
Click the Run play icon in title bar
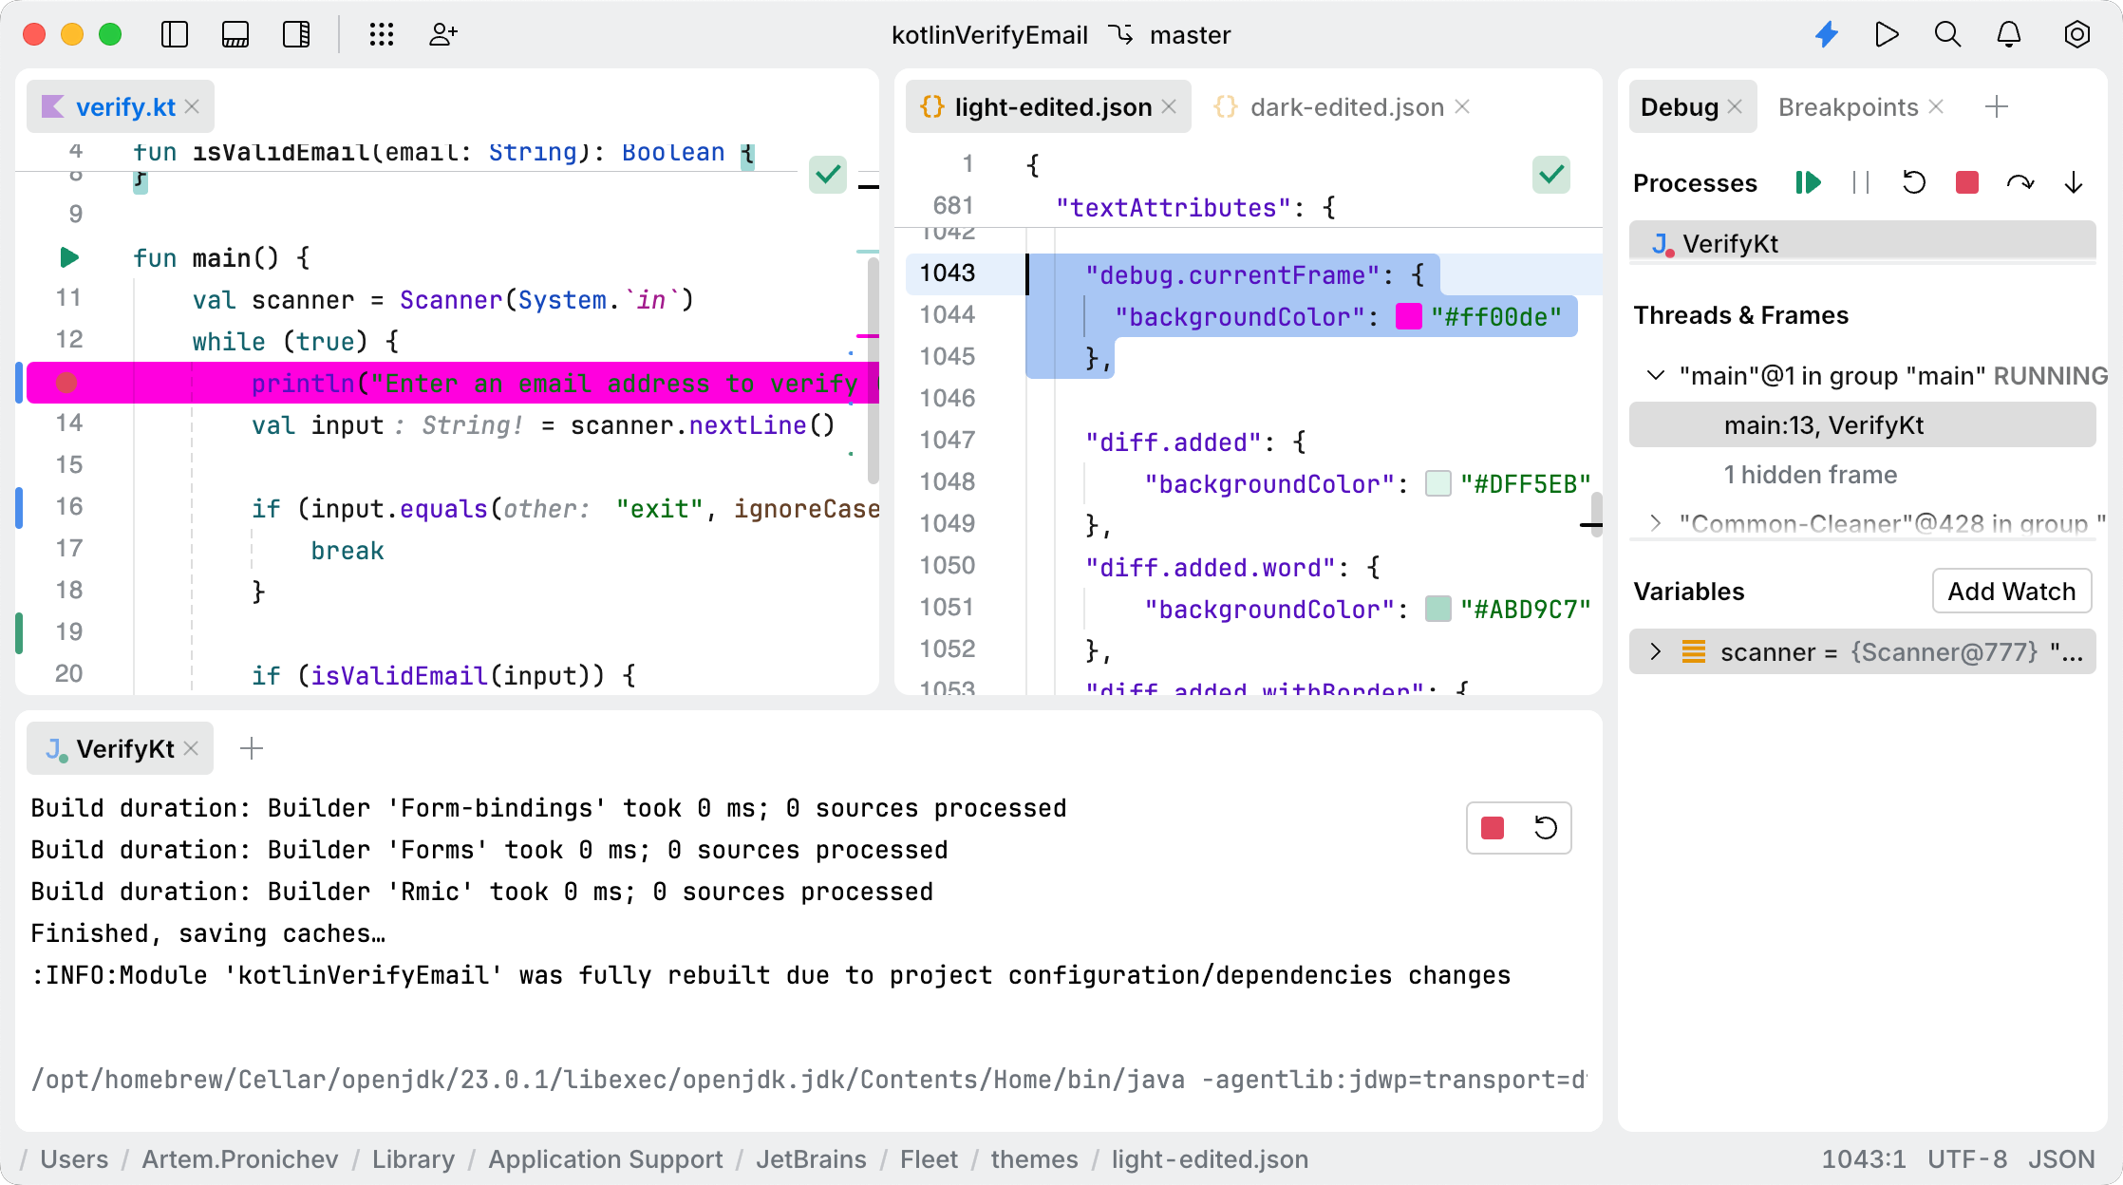[1887, 35]
